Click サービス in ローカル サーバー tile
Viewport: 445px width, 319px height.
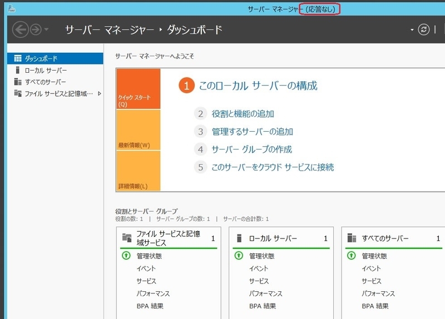pyautogui.click(x=259, y=281)
